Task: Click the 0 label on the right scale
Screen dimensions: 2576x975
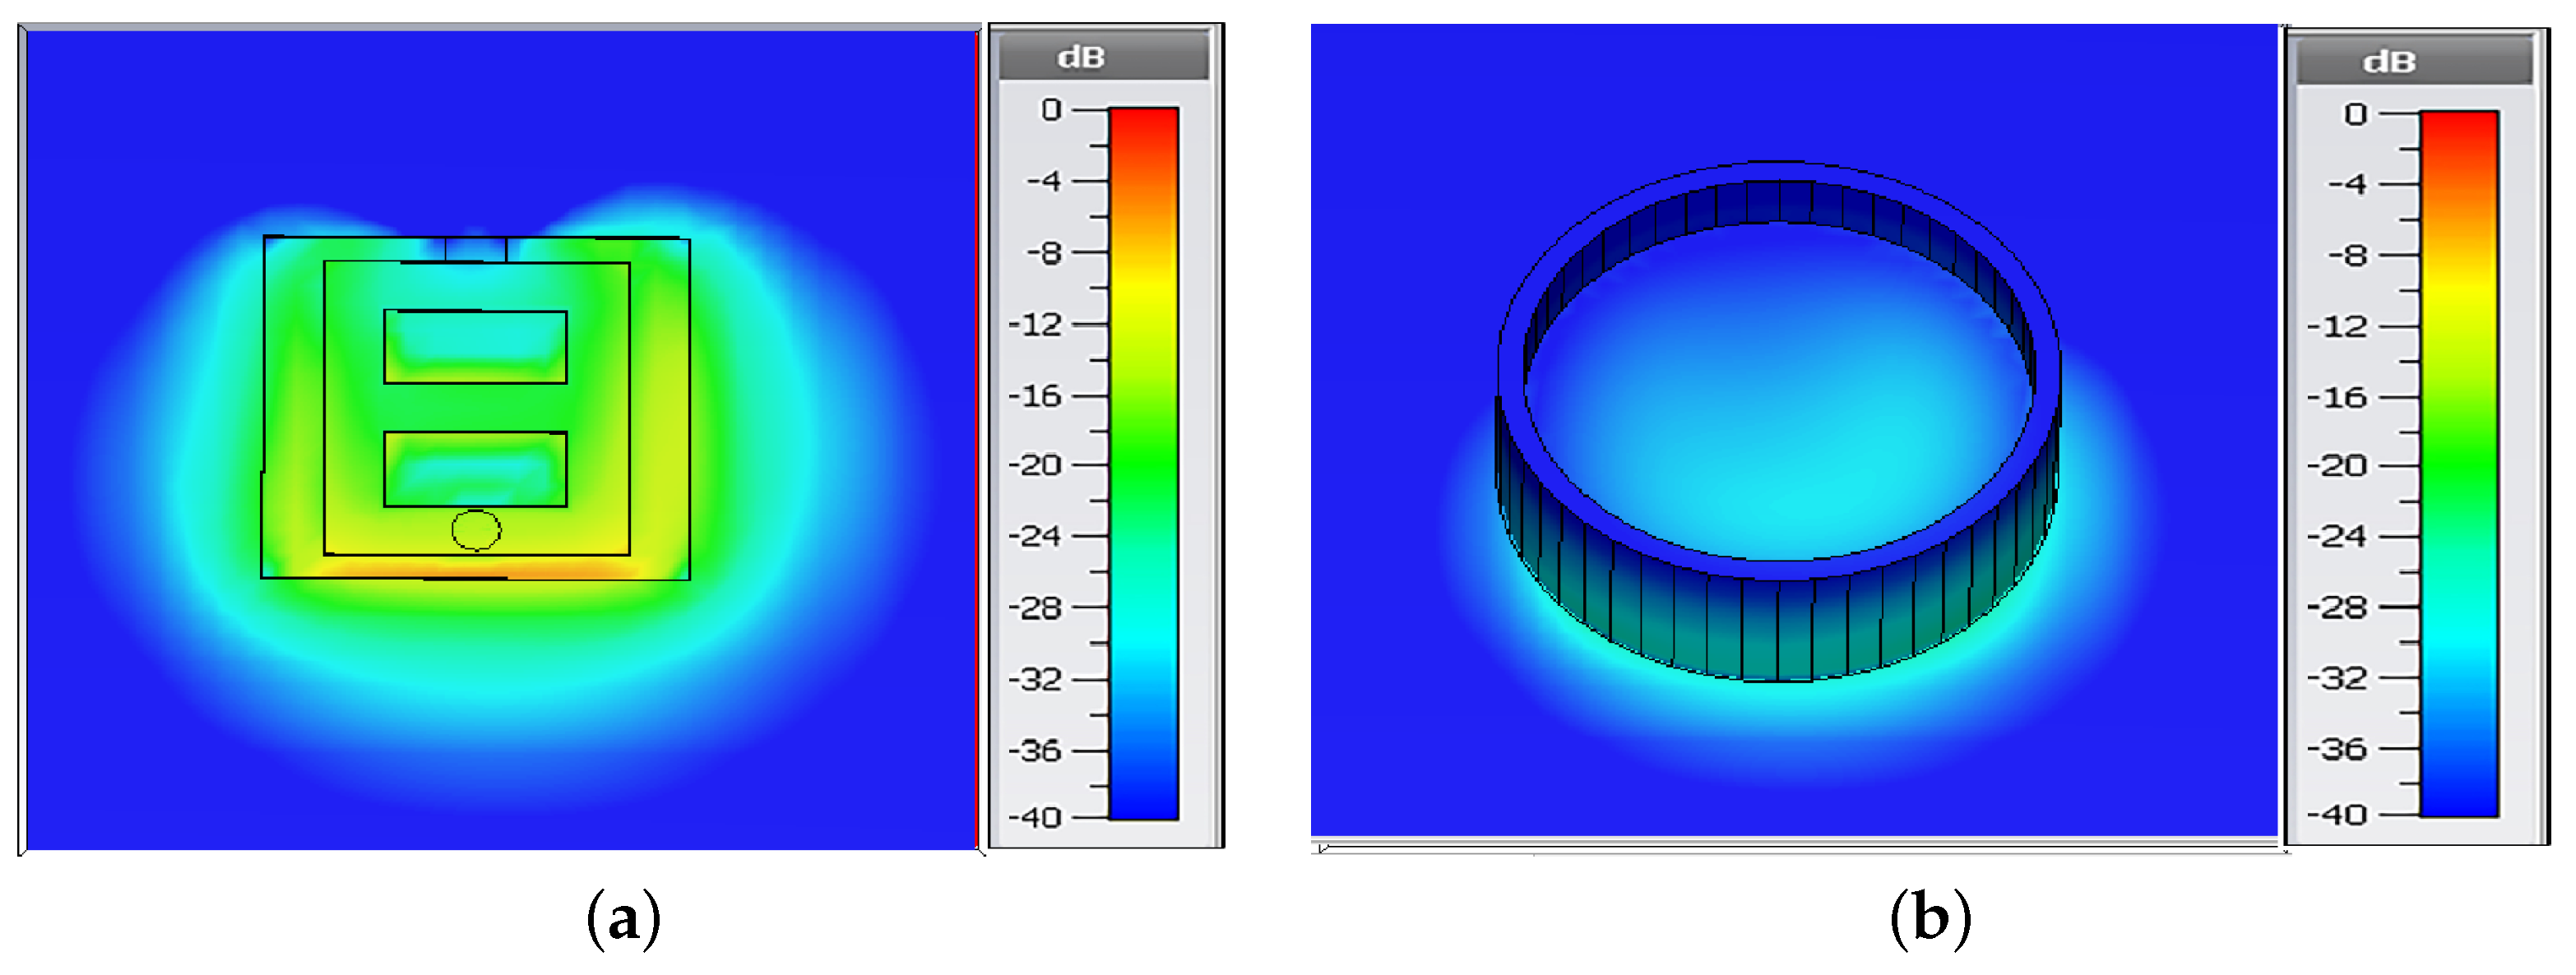Action: [x=2355, y=115]
